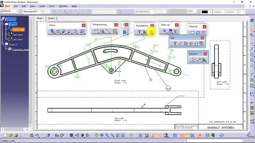Open the Edit menu
Image resolution: width=255 pixels, height=143 pixels.
24,6
